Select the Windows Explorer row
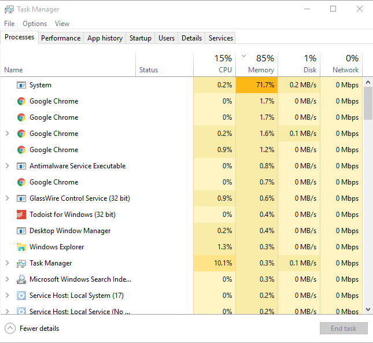The width and height of the screenshot is (373, 343). 181,247
